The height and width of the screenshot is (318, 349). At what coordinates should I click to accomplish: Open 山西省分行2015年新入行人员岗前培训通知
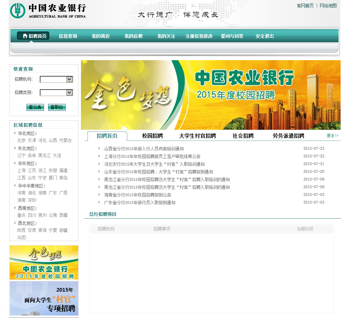(x=144, y=149)
